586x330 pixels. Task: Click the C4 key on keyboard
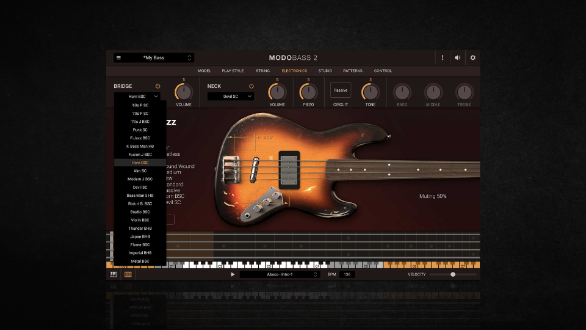317,265
